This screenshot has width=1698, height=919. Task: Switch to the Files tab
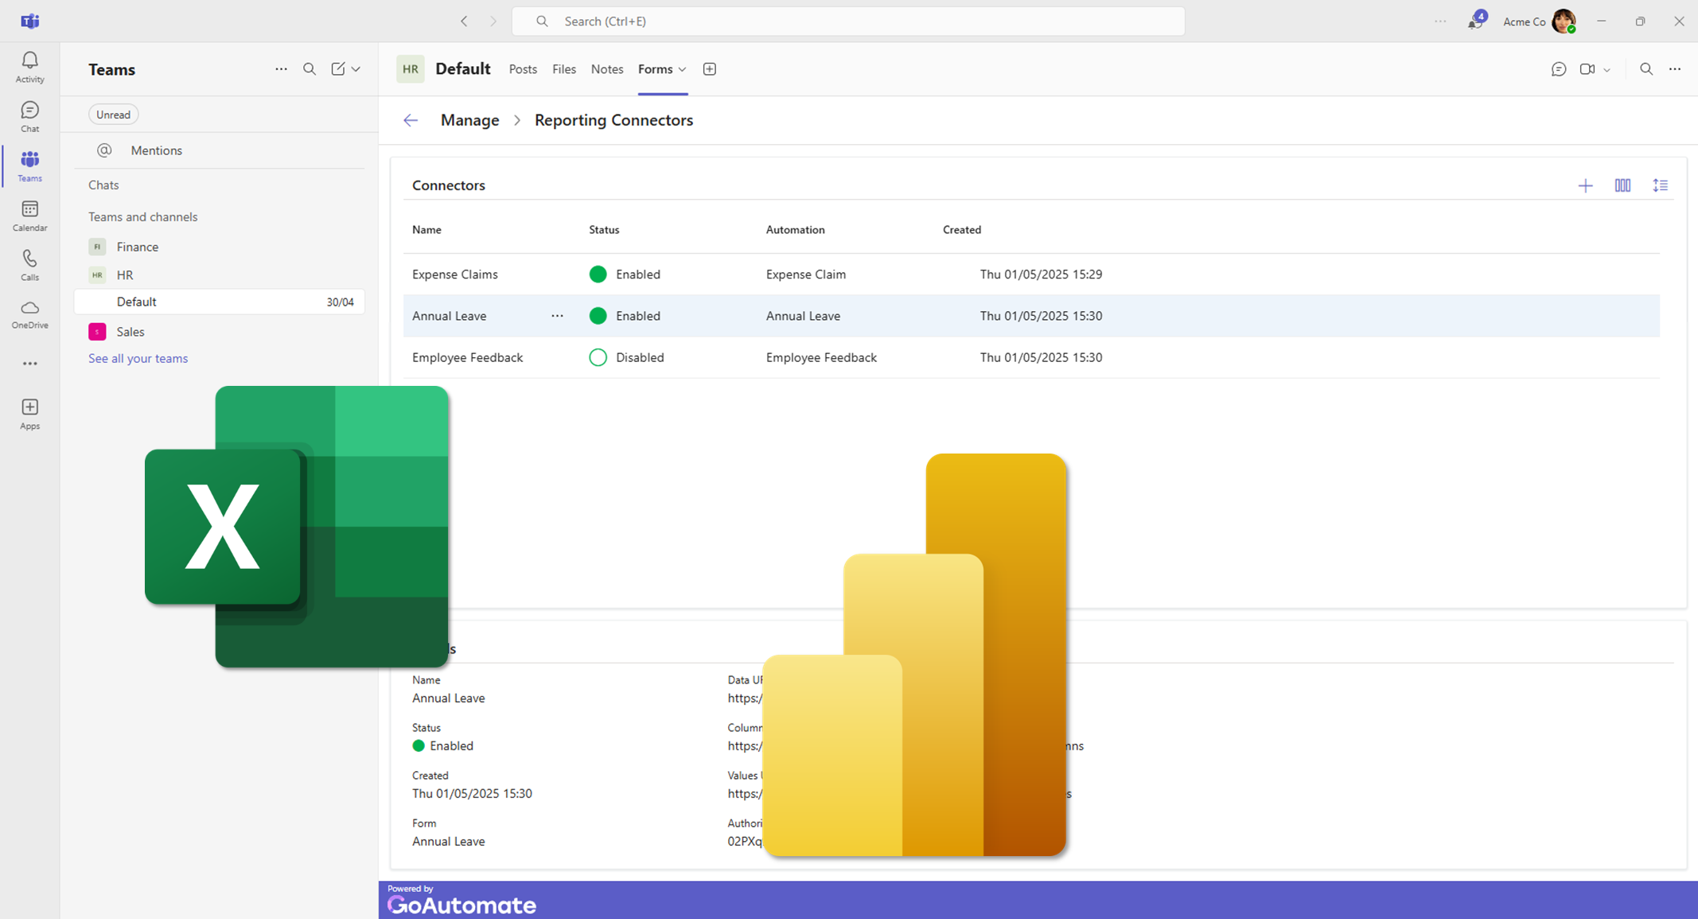[x=564, y=69]
